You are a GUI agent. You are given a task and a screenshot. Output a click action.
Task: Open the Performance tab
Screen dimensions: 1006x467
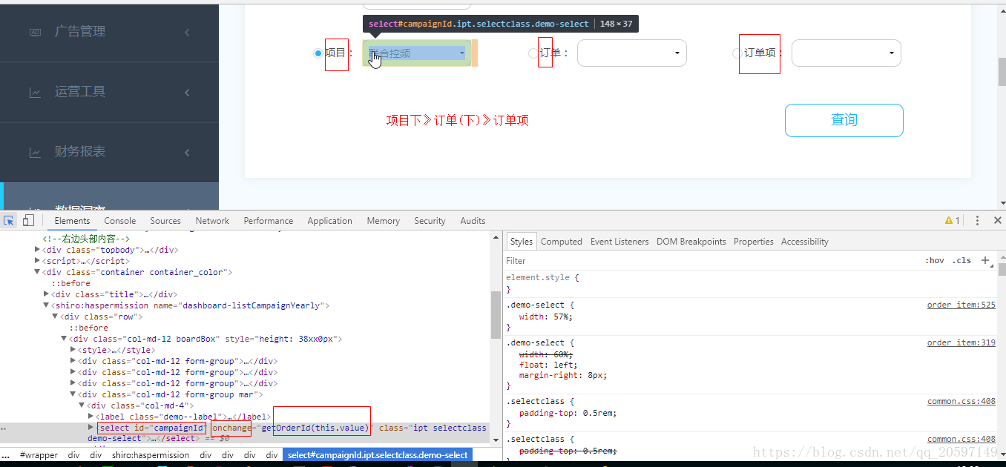pyautogui.click(x=268, y=220)
